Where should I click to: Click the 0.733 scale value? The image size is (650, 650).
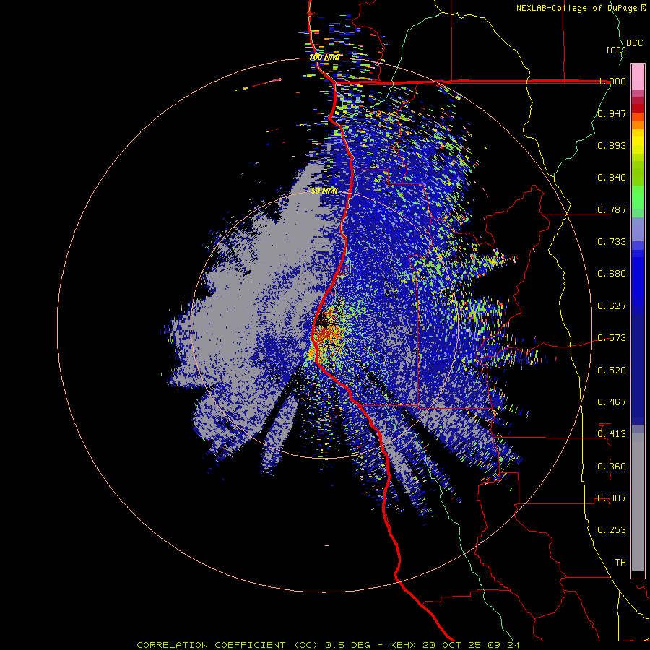(612, 242)
